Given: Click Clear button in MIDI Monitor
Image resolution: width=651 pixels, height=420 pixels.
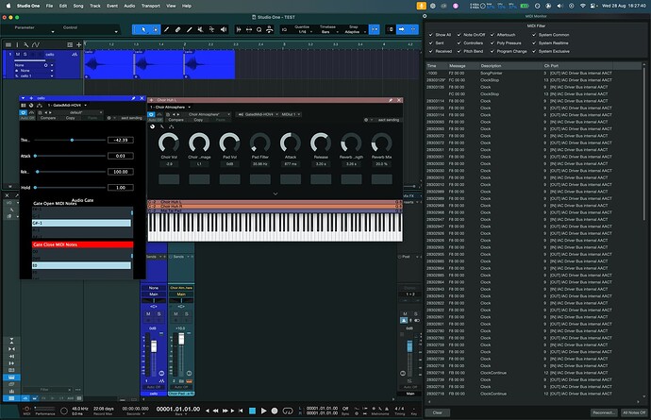Looking at the screenshot, I should 437,412.
